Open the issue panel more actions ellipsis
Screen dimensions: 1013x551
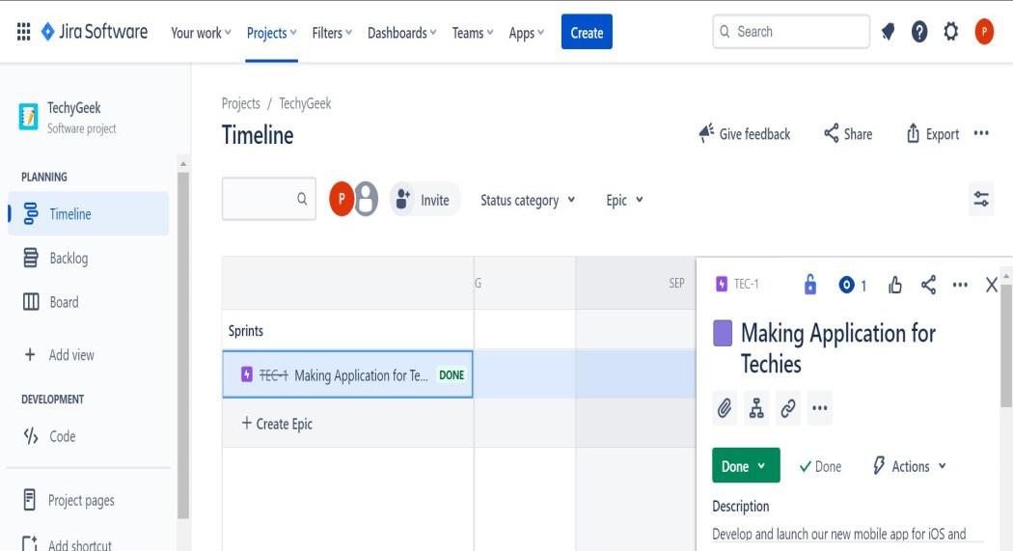click(960, 285)
